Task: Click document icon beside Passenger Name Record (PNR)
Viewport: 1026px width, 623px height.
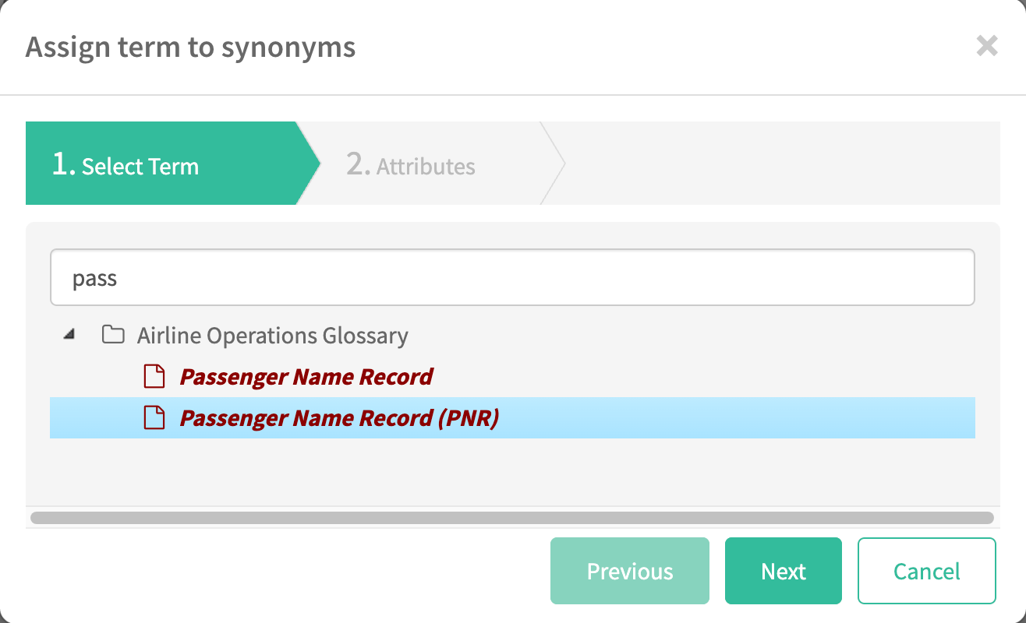Action: pos(154,418)
